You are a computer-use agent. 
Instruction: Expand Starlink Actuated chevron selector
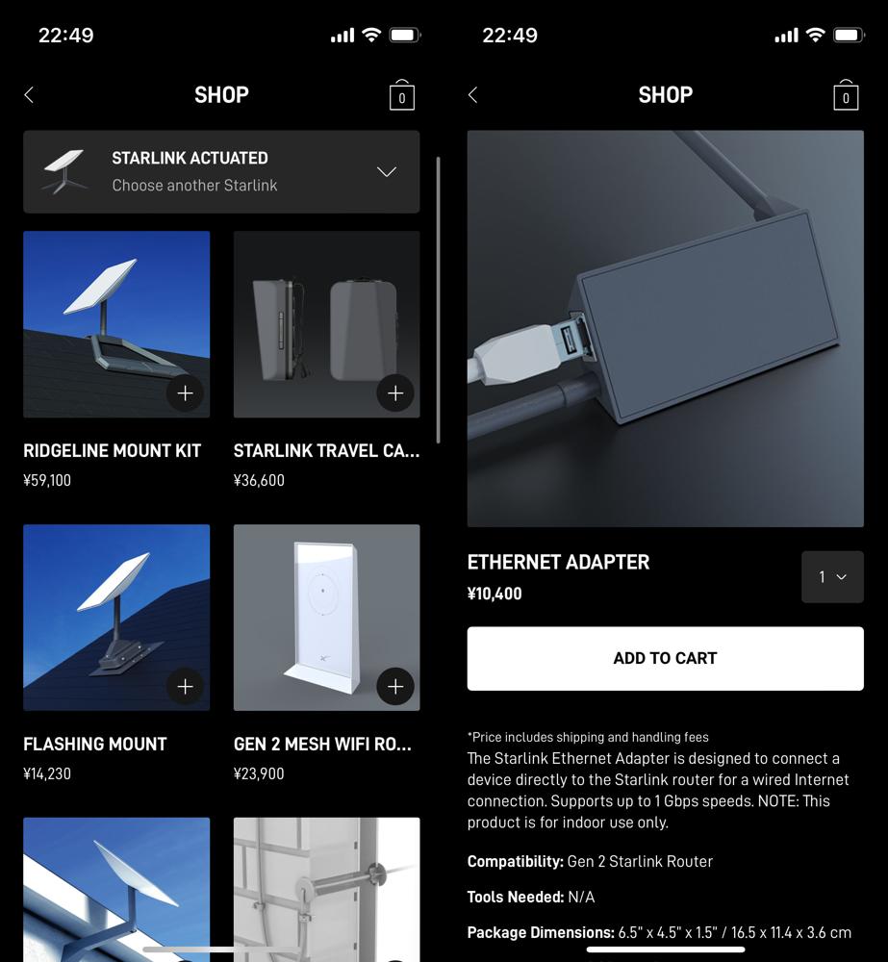click(x=387, y=172)
